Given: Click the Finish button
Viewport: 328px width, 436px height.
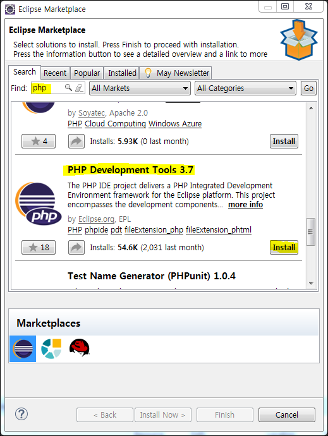Looking at the screenshot, I should [225, 415].
